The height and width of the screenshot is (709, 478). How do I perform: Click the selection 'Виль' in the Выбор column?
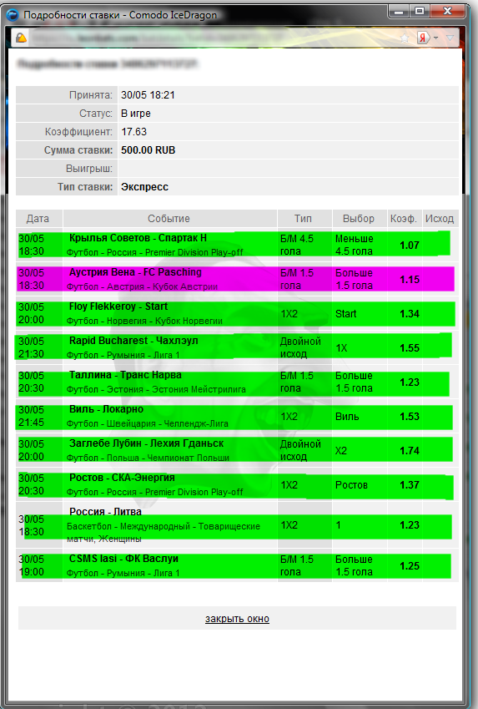347,417
